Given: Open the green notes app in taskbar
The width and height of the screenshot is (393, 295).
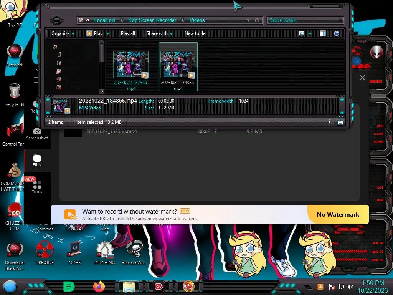Looking at the screenshot, I should (69, 287).
